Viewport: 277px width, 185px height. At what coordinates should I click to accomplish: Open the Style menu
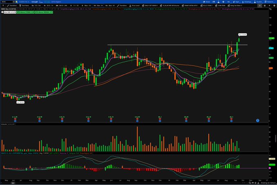click(x=236, y=2)
